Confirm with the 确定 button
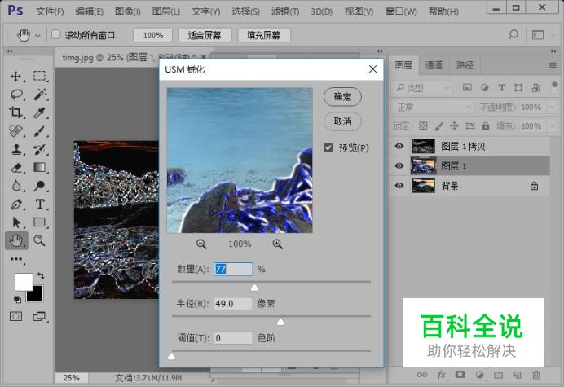564x387 pixels. (342, 97)
